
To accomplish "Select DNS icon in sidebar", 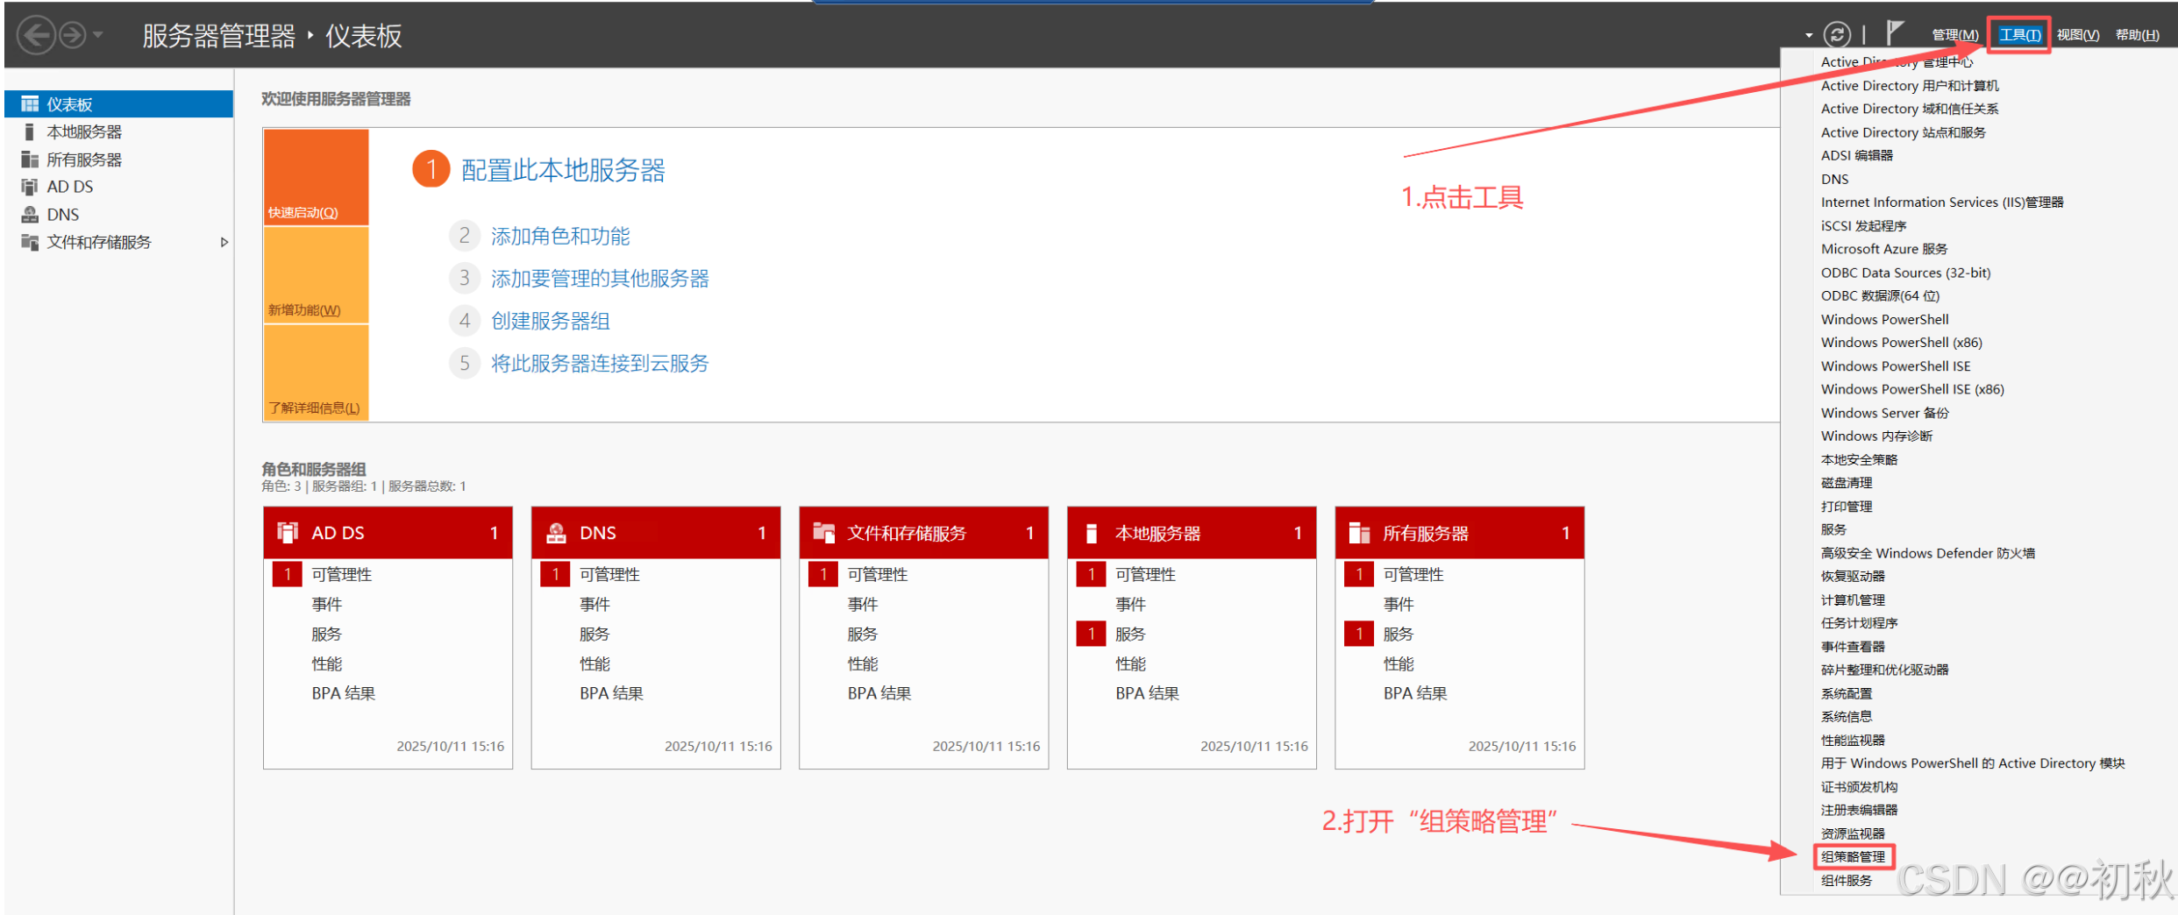I will [x=30, y=215].
